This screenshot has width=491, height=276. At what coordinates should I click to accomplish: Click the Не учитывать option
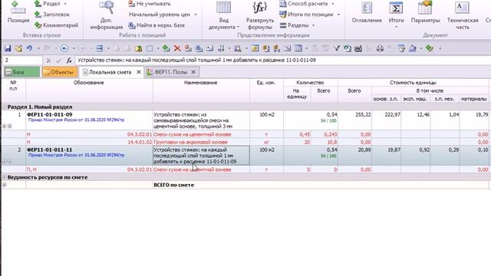click(150, 4)
